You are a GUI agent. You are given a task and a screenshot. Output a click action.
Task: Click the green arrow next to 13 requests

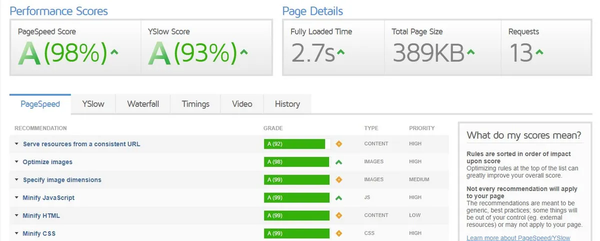[x=539, y=52]
